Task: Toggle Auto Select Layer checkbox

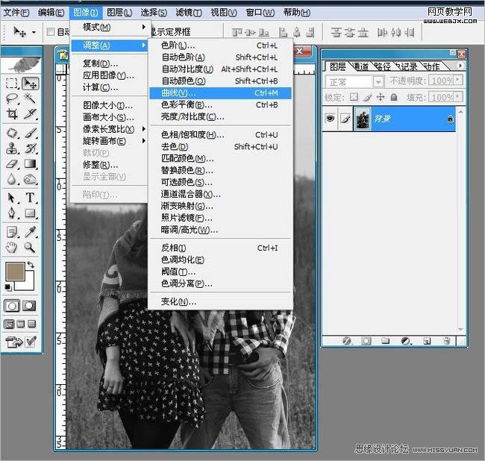Action: (x=51, y=31)
